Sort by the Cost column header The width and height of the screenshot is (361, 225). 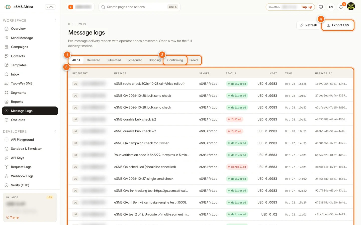click(274, 73)
